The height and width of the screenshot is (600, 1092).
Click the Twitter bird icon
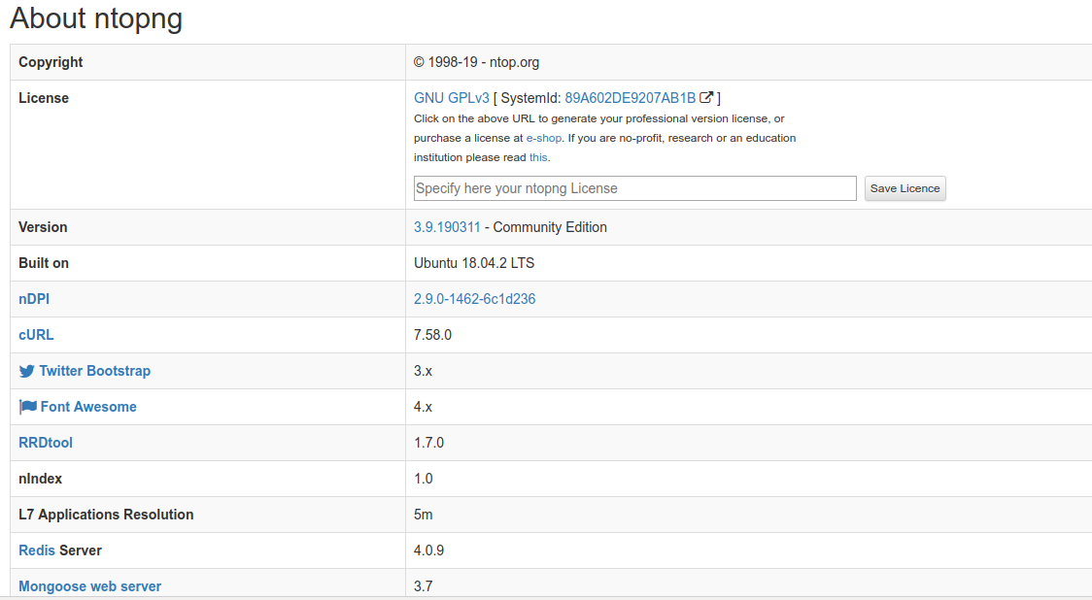coord(26,371)
